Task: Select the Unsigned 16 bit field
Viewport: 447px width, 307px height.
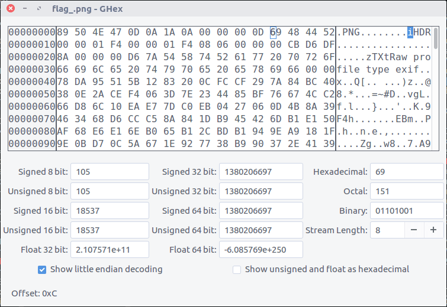Action: point(110,230)
